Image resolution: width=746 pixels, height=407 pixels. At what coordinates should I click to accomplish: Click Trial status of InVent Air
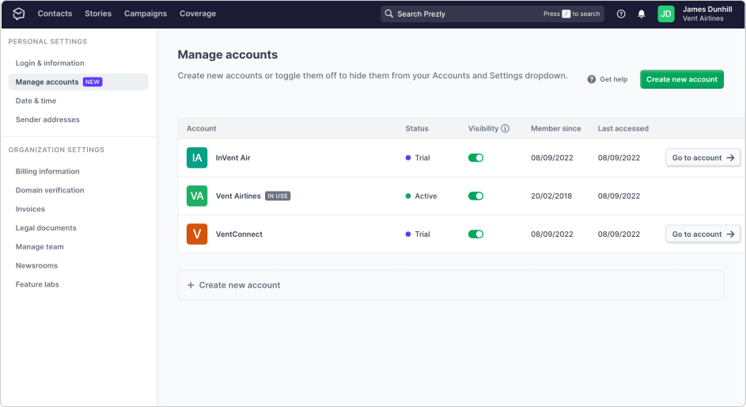coord(418,158)
